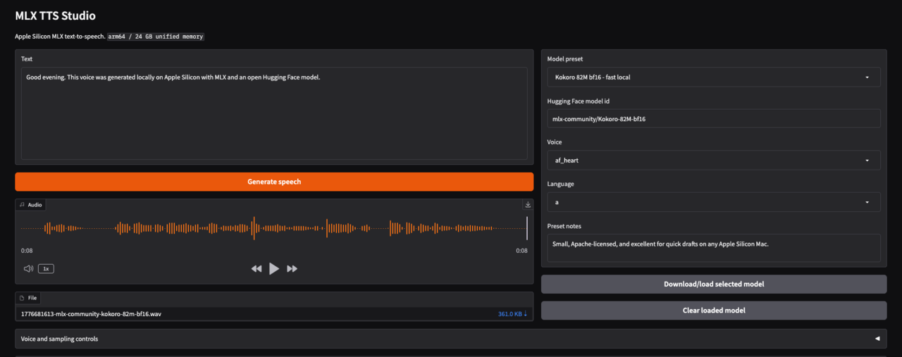This screenshot has height=357, width=902.
Task: Play the generated audio
Action: tap(274, 268)
